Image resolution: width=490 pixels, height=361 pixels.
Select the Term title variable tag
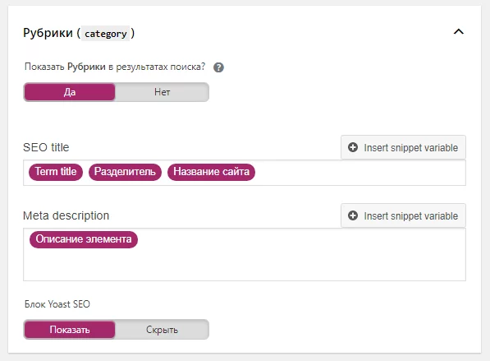(56, 172)
